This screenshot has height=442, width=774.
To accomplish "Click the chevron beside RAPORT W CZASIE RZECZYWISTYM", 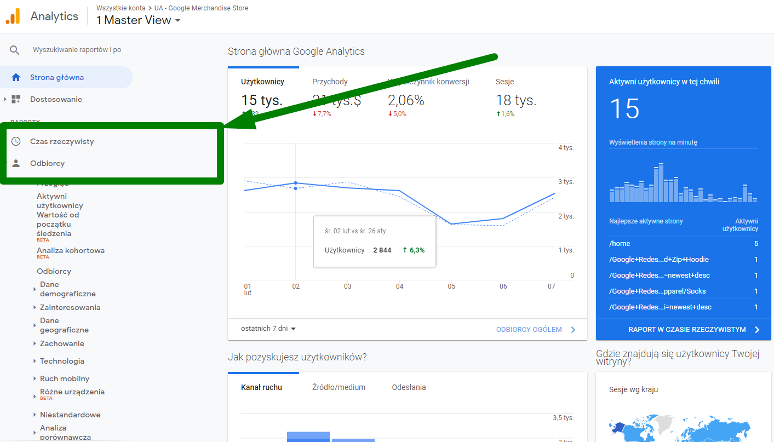I will click(x=757, y=330).
